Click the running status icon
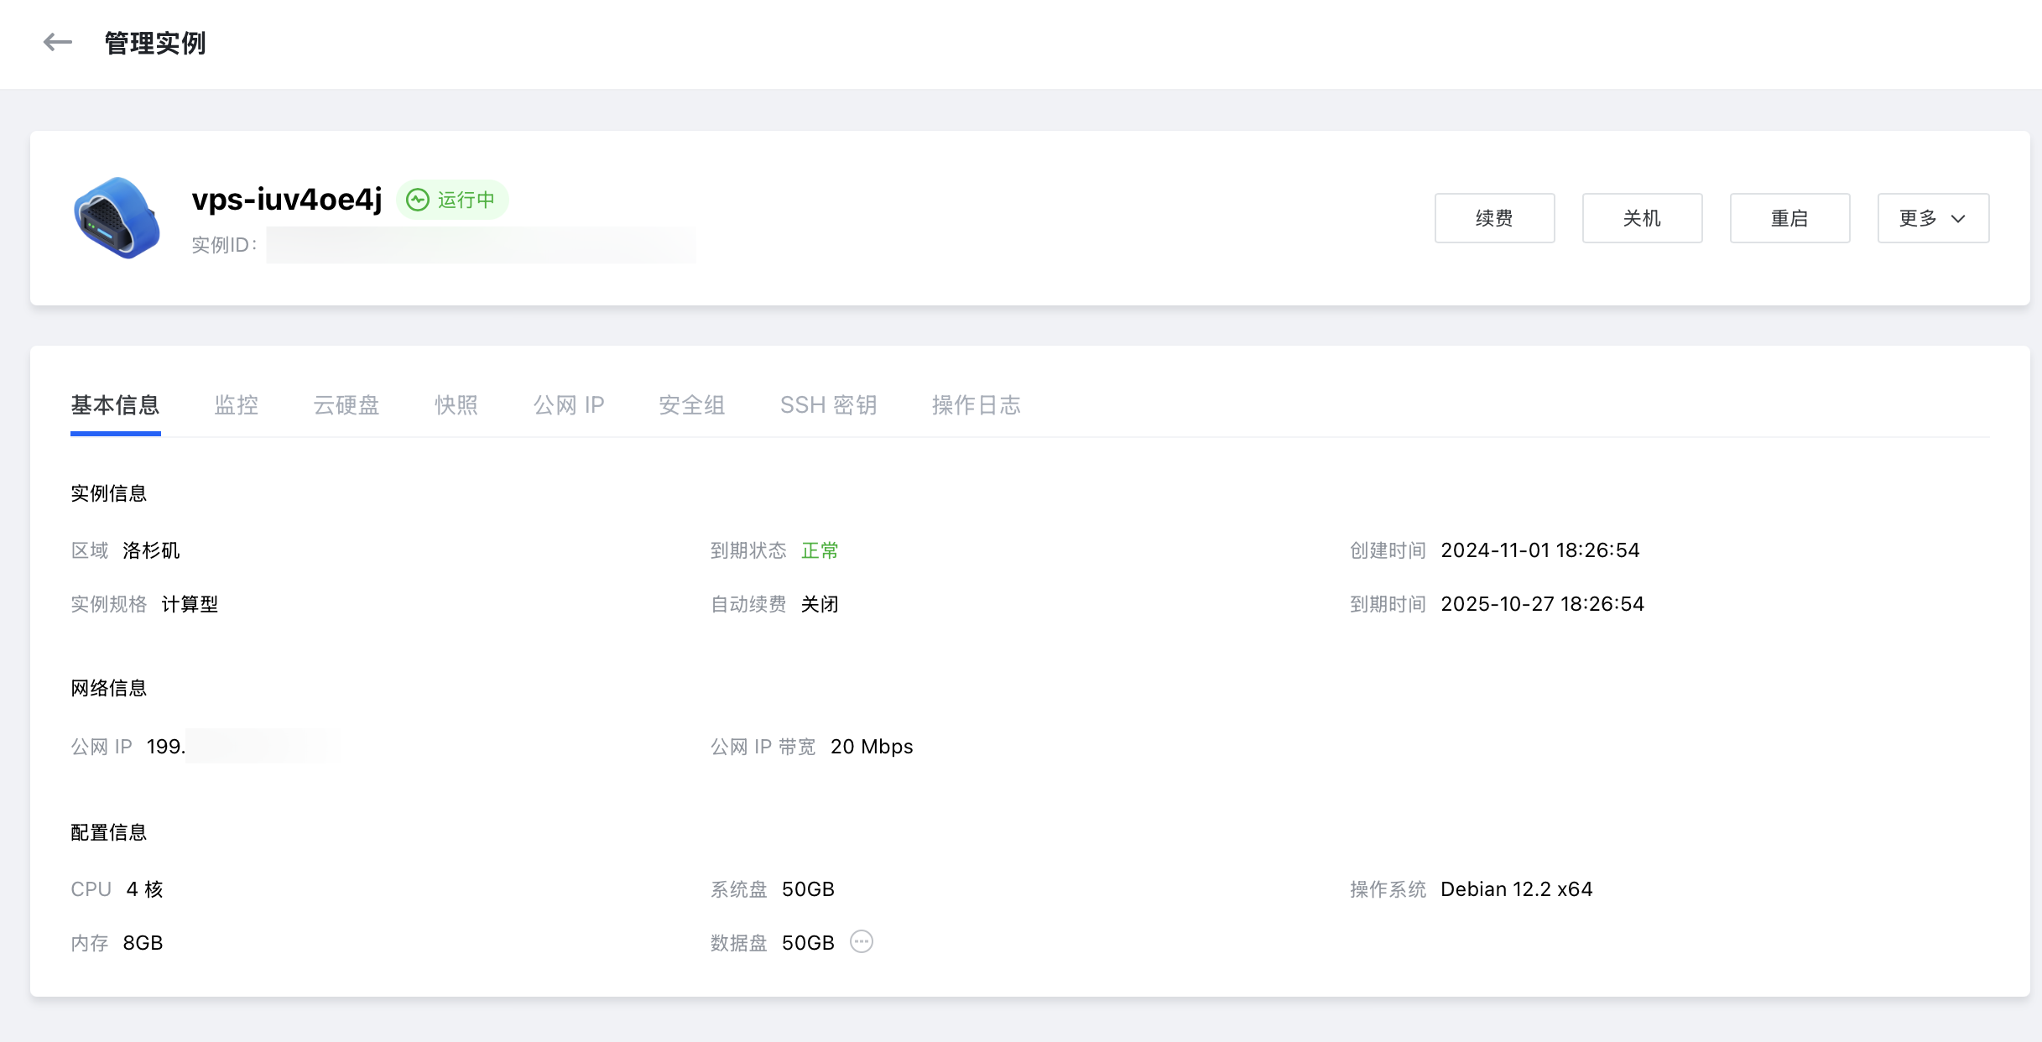The width and height of the screenshot is (2042, 1042). (418, 200)
